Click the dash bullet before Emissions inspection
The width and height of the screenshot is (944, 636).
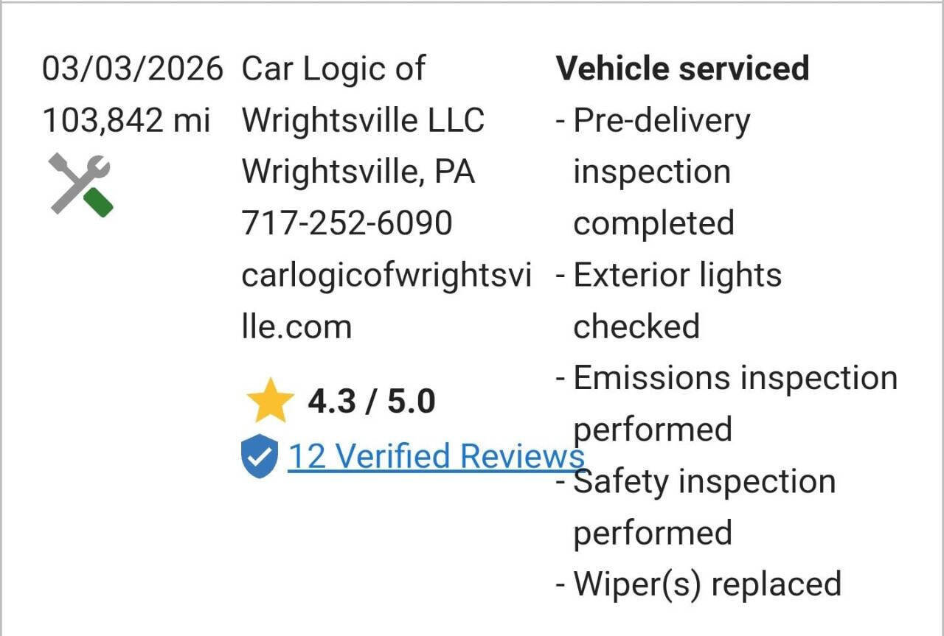(x=561, y=379)
